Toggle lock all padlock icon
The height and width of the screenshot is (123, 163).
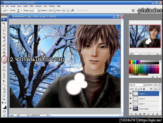coord(144,89)
